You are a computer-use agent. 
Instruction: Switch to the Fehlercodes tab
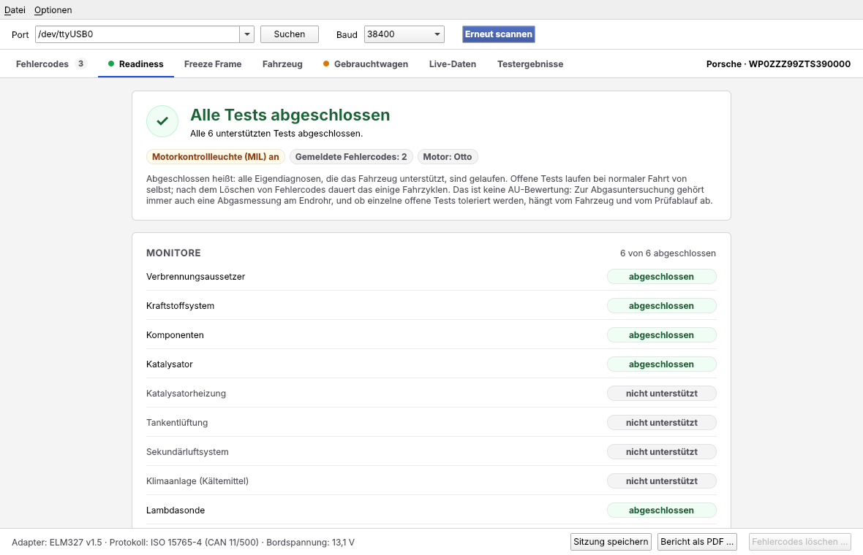coord(51,64)
